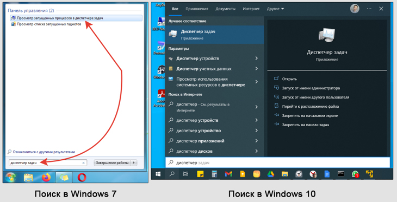Open Ознакомиться с другими результатами link
This screenshot has height=202, width=397.
(44, 152)
